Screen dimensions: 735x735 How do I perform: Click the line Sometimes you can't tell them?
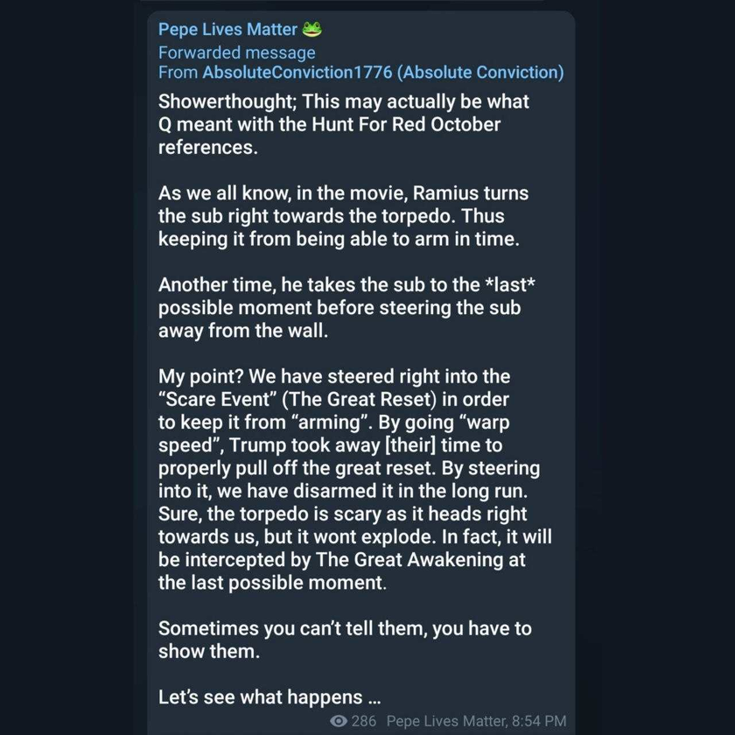345,640
